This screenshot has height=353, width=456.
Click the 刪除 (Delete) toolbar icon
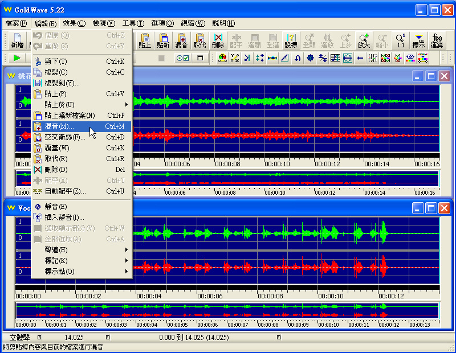coord(218,40)
